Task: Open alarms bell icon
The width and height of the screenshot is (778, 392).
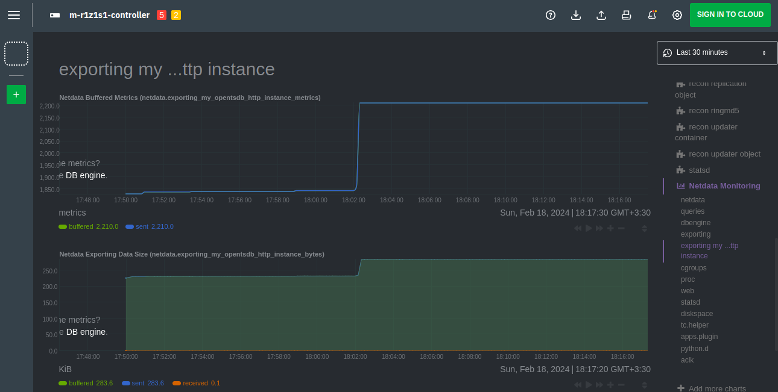Action: tap(651, 15)
